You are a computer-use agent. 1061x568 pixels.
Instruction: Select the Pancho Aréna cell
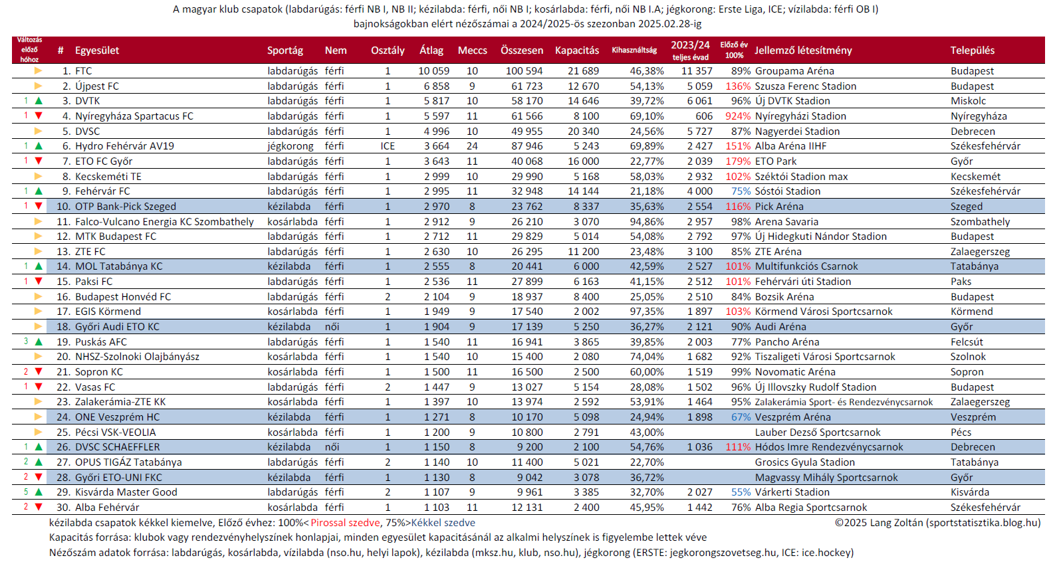coord(787,342)
